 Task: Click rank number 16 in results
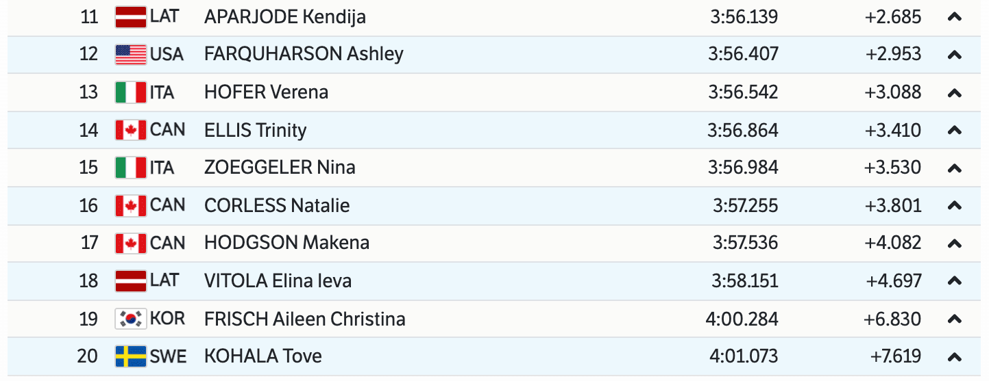tap(88, 205)
